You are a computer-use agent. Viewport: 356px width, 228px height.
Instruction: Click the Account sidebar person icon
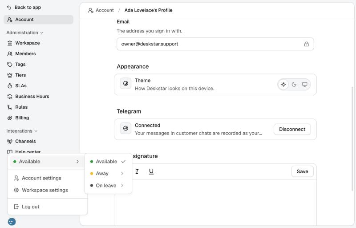(10, 20)
